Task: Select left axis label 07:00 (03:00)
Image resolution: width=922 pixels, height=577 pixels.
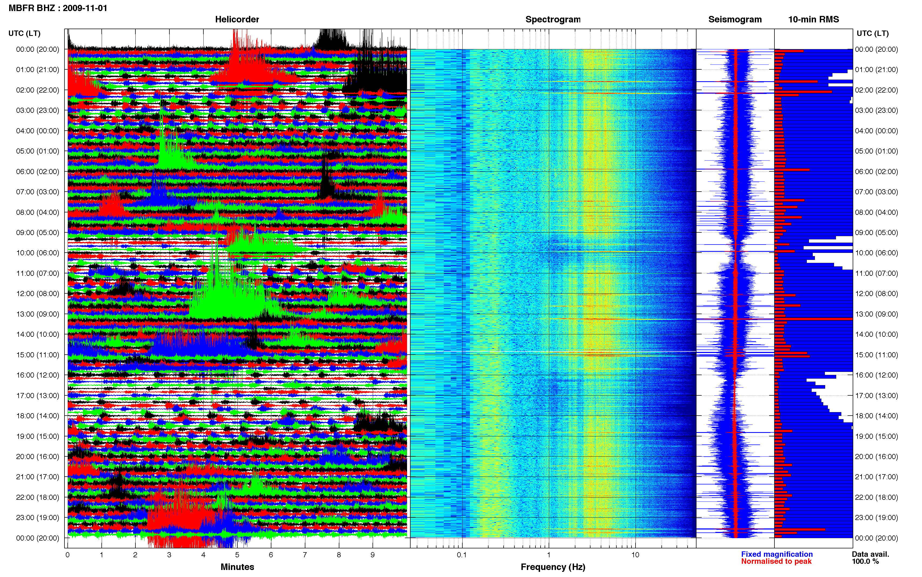Action: 37,192
